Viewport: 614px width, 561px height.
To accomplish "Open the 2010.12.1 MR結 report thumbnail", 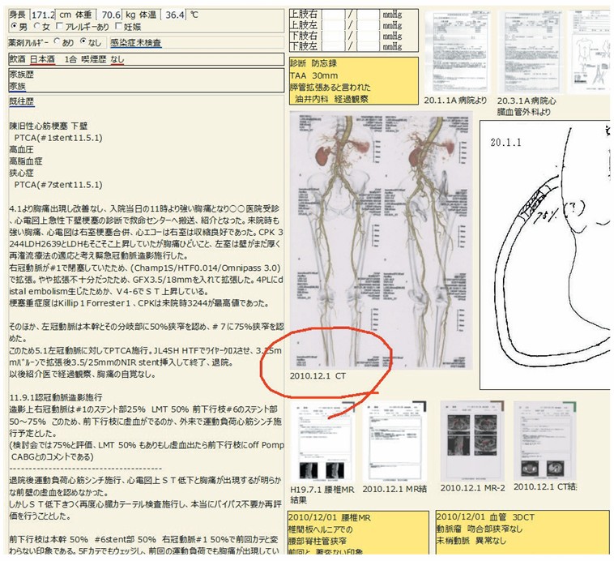I will (x=394, y=441).
